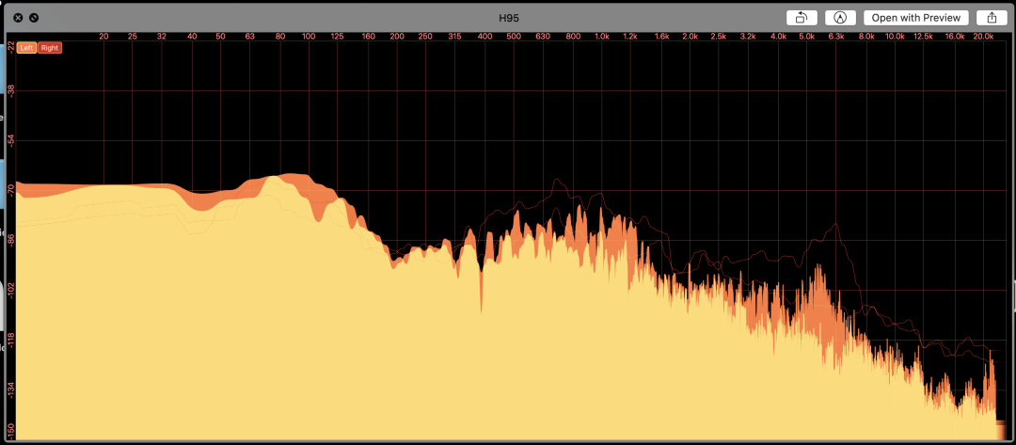This screenshot has height=445, width=1016.
Task: Click the 6.3k frequency label
Action: [836, 36]
